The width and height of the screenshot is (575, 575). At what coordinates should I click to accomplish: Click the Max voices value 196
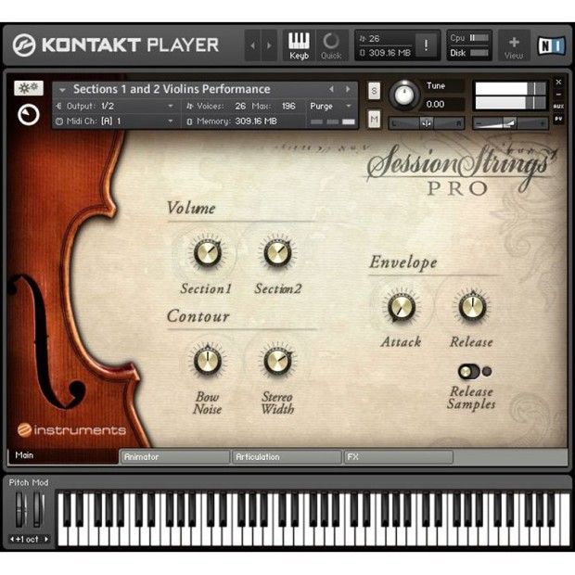point(288,106)
